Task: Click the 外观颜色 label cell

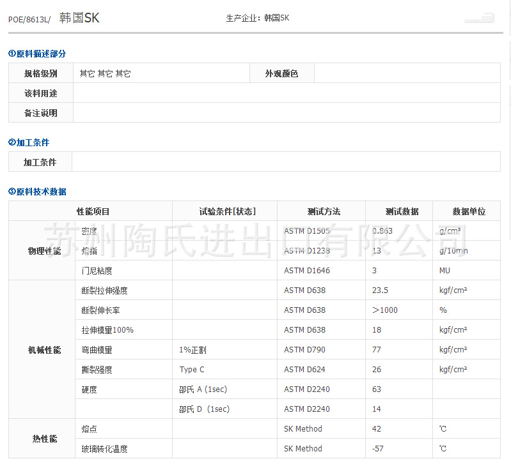Action: [282, 73]
